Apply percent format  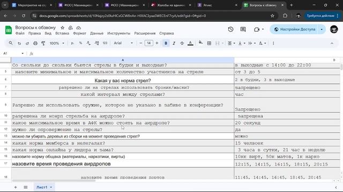[x=80, y=43]
